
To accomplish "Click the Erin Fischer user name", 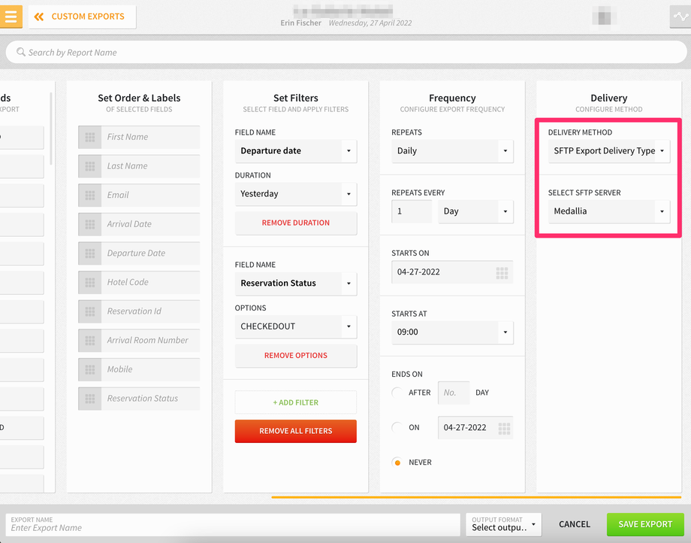I will 300,23.
